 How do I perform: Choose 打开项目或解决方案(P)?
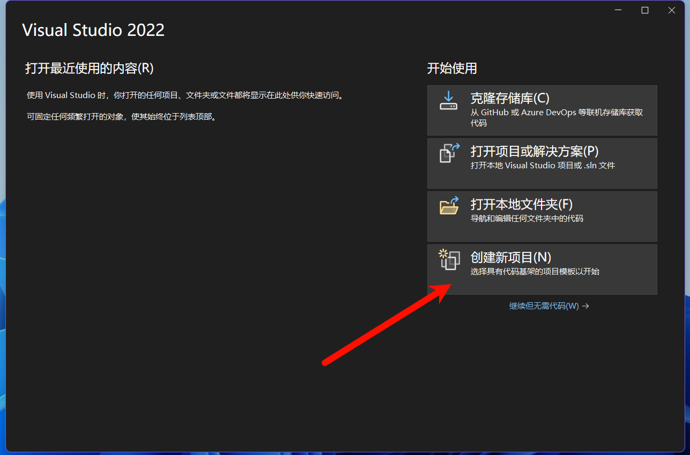542,163
